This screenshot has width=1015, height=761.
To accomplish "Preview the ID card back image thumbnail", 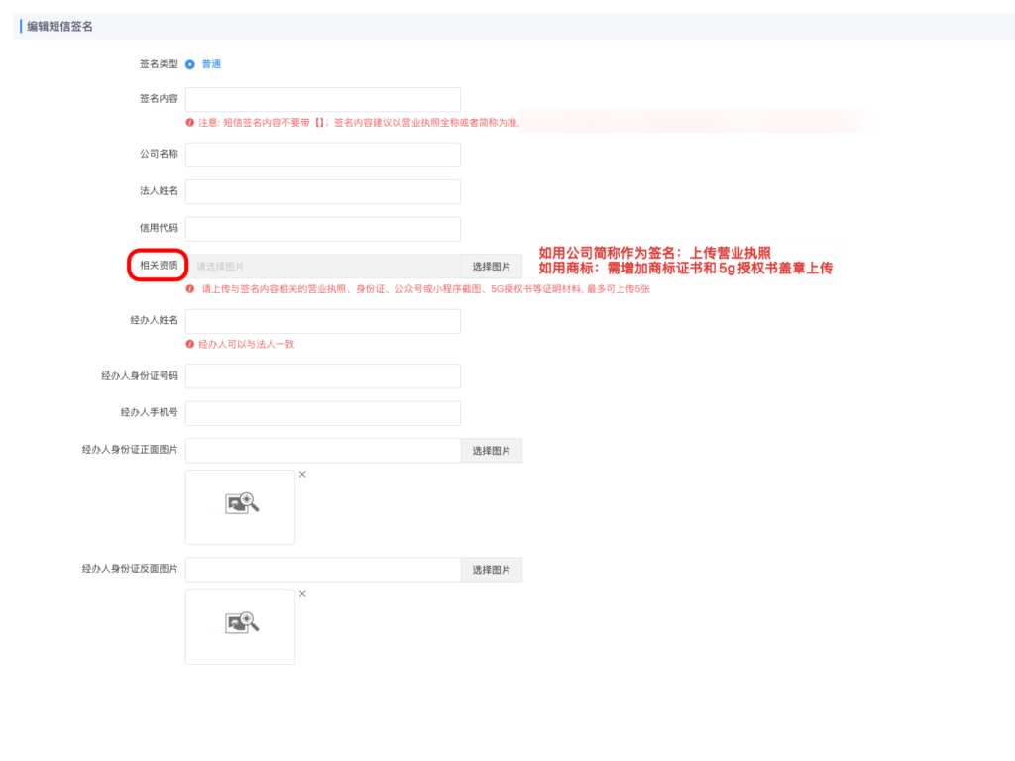I will click(241, 625).
